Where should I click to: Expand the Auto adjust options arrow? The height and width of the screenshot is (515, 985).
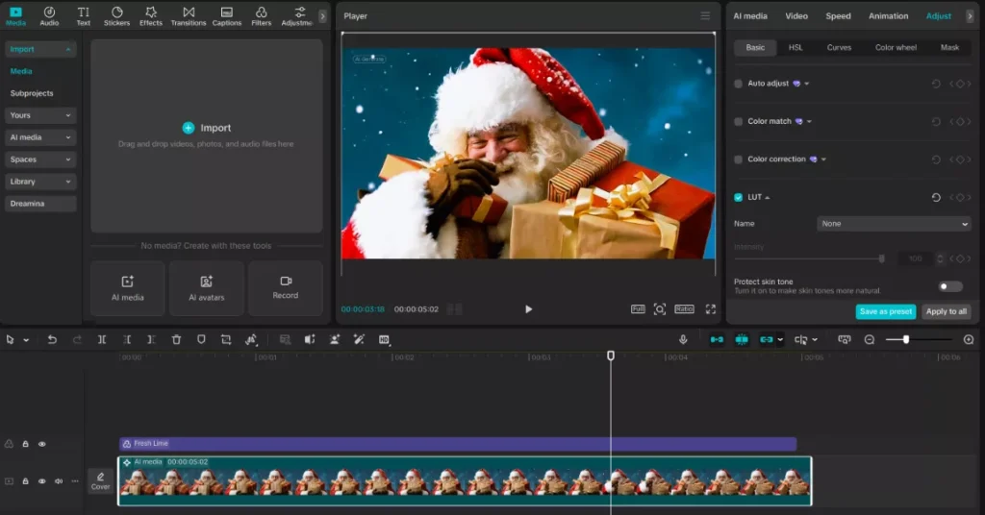pyautogui.click(x=807, y=84)
